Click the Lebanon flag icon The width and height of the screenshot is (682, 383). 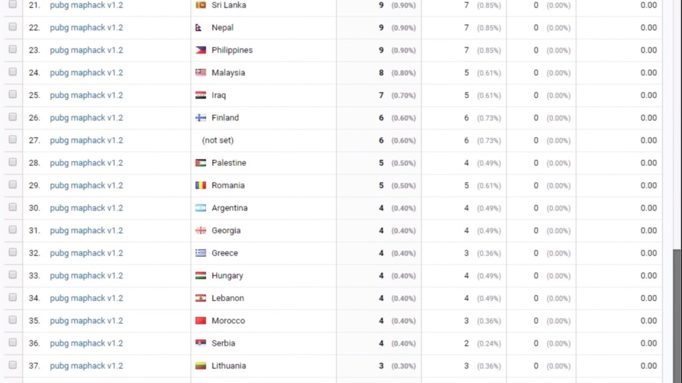pyautogui.click(x=200, y=298)
